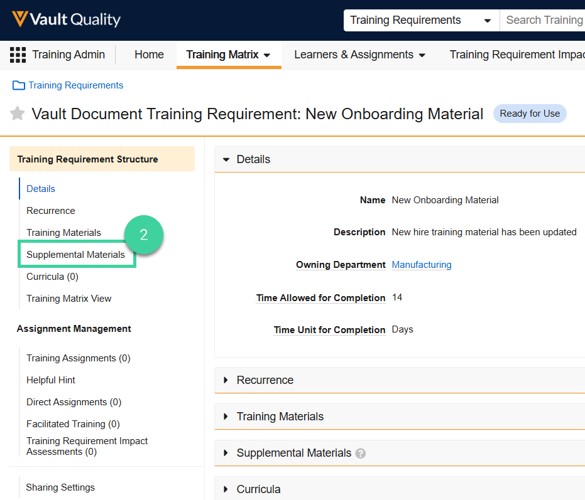585x500 pixels.
Task: Expand the Training Materials section
Action: [226, 417]
